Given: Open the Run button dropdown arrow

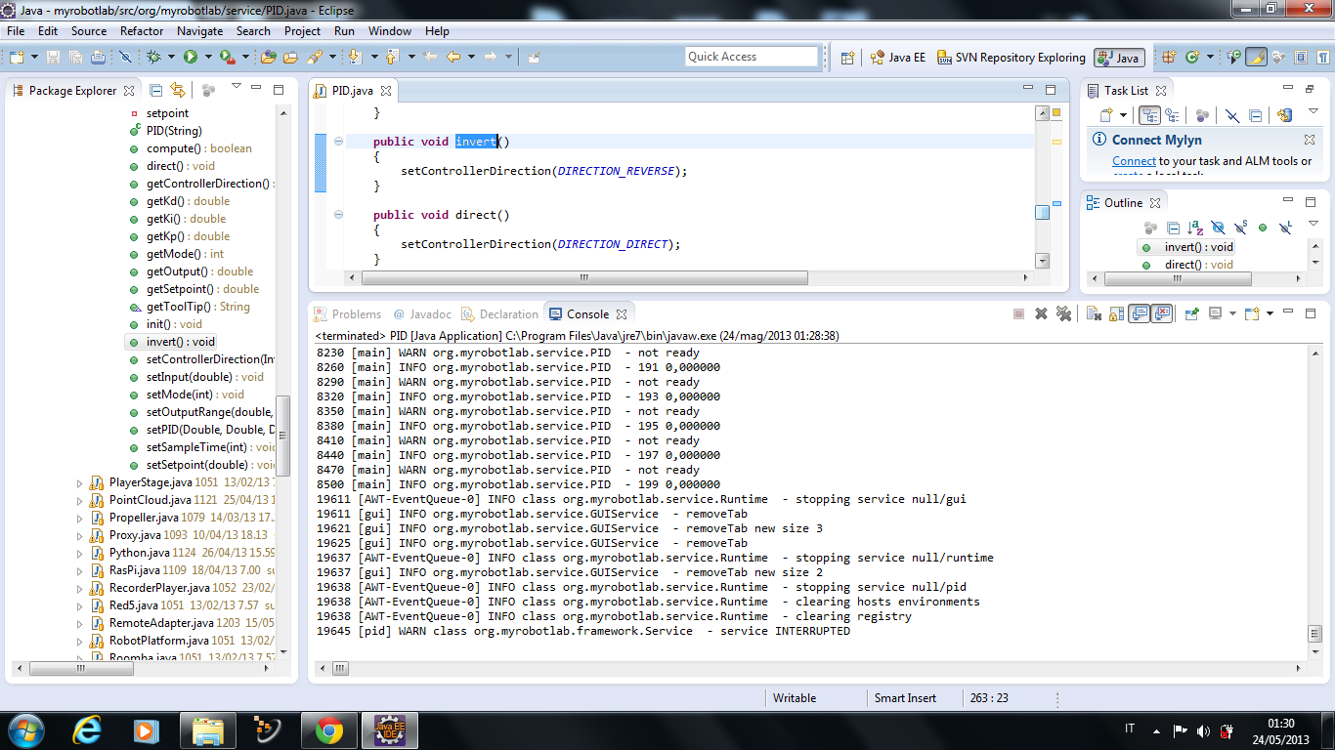Looking at the screenshot, I should tap(206, 58).
